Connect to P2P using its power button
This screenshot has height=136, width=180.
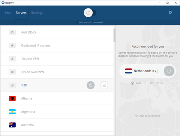coord(90,85)
